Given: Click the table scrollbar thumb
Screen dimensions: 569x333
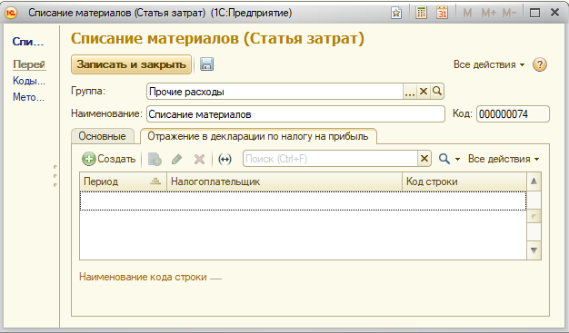Looking at the screenshot, I should (534, 216).
